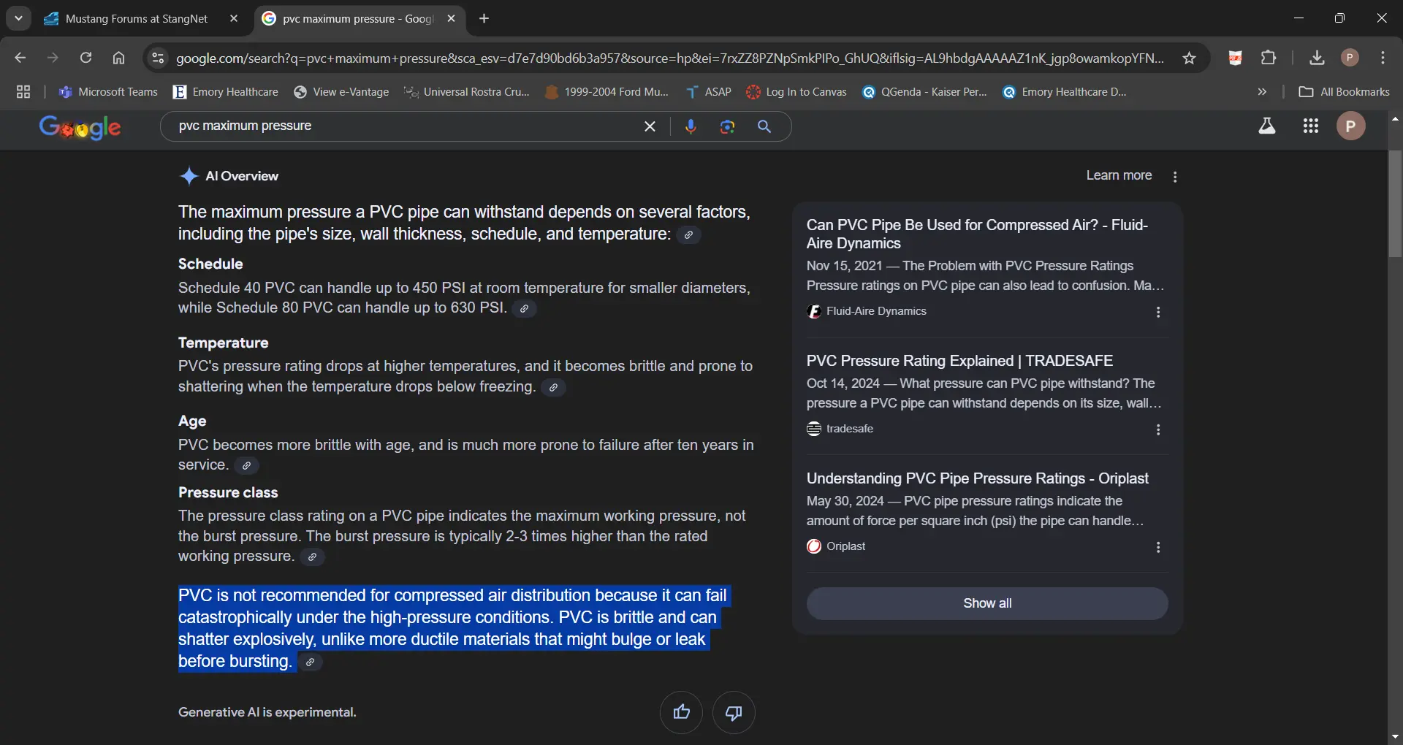Open the source link for Pressure class section

pos(312,557)
